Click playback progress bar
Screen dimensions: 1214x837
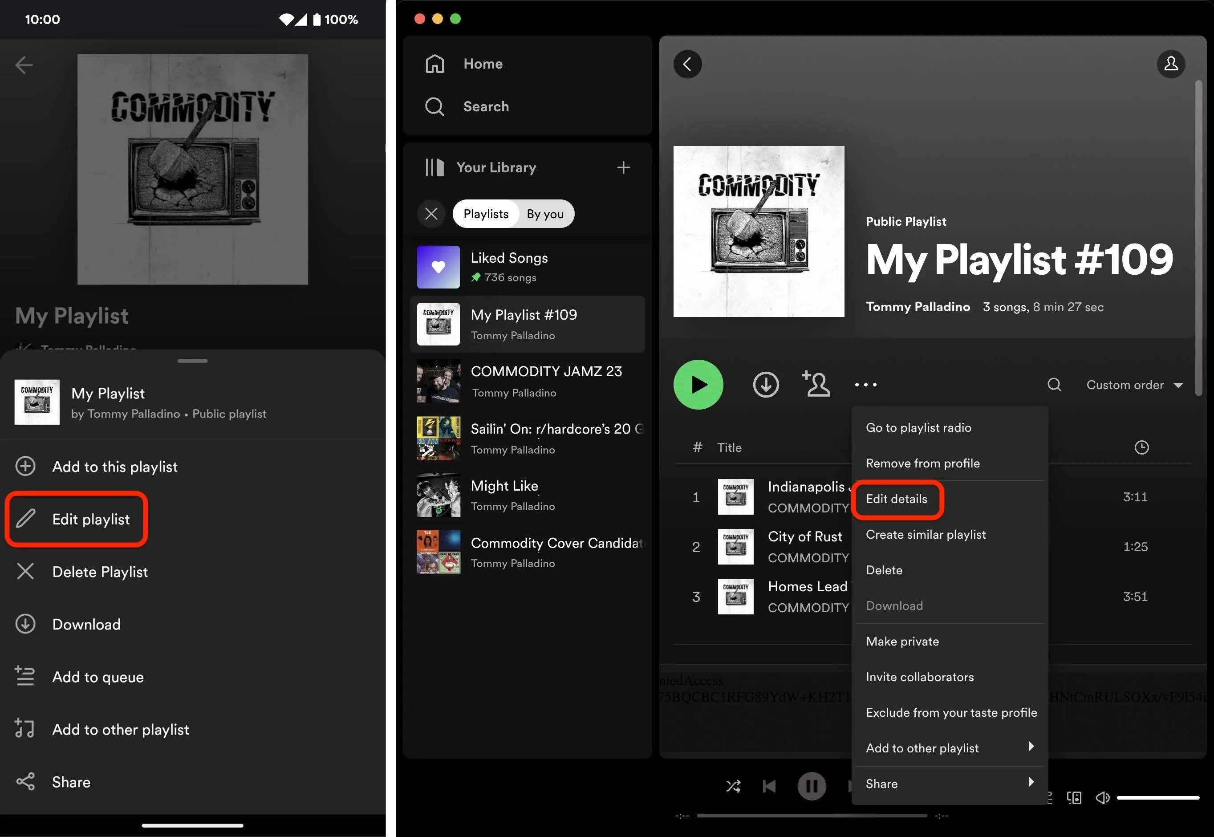(x=811, y=816)
